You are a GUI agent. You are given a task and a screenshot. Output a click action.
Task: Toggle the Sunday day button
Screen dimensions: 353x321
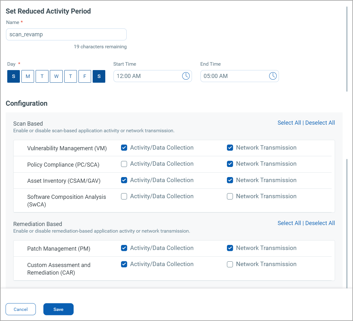click(x=14, y=76)
